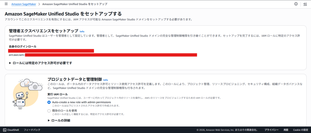
Task: Click the 管理者エクスペリエンスをセットアップ heading
Action: click(x=44, y=31)
